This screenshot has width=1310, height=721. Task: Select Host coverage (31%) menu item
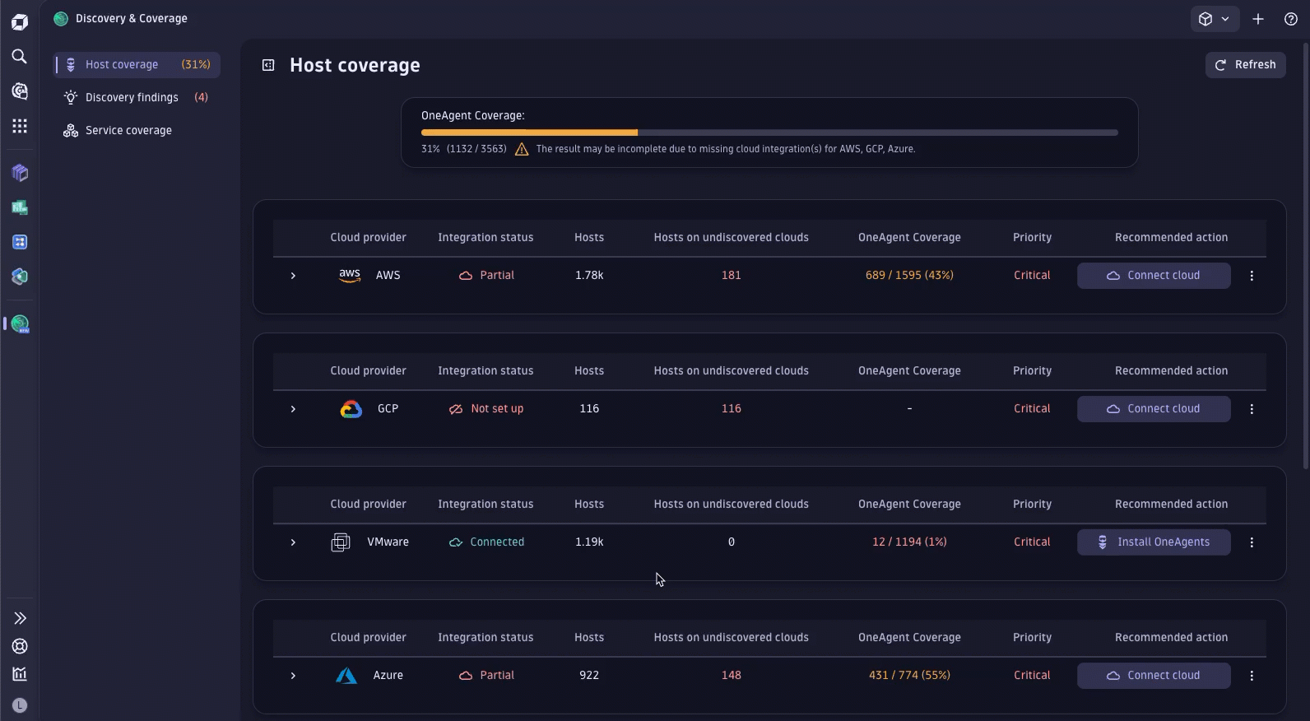[x=137, y=64]
